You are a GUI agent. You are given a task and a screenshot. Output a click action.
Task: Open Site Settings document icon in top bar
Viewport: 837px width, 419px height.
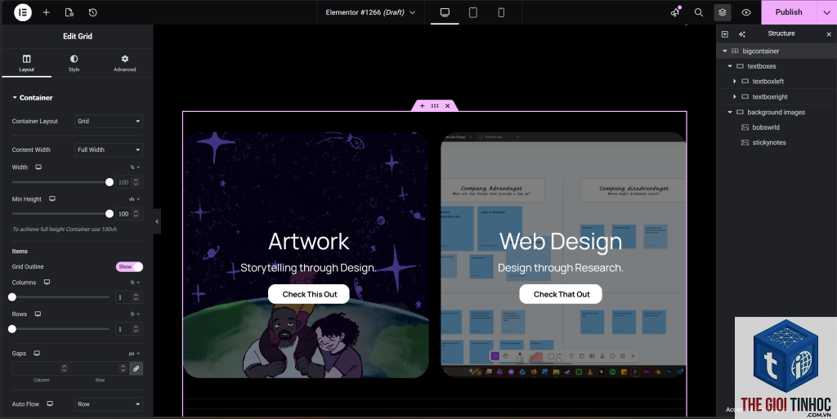(69, 12)
